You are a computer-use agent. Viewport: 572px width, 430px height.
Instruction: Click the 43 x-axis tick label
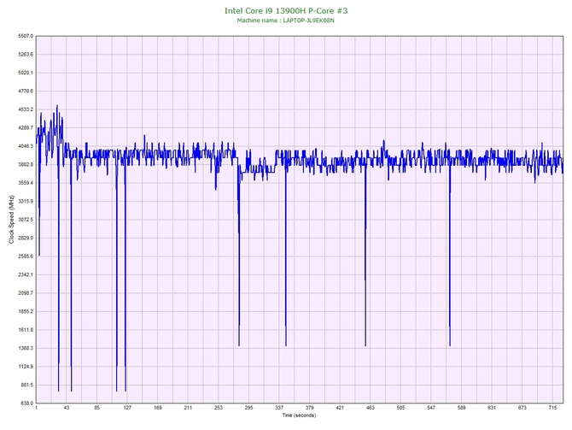[x=67, y=408]
